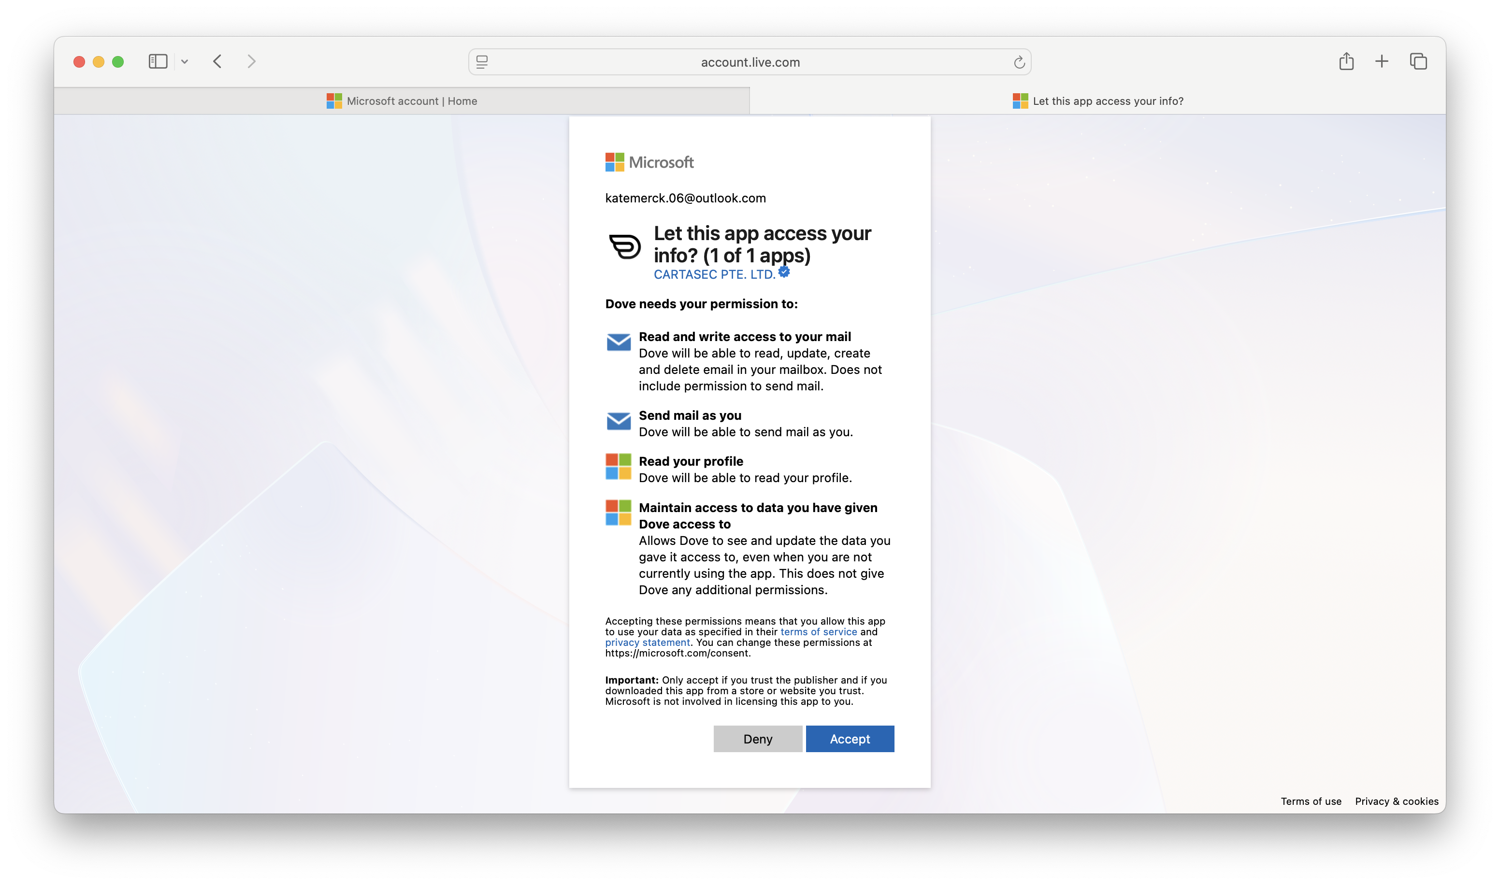The width and height of the screenshot is (1500, 885).
Task: Open the CARTASEC PTE. LTD. publisher link
Action: (714, 275)
